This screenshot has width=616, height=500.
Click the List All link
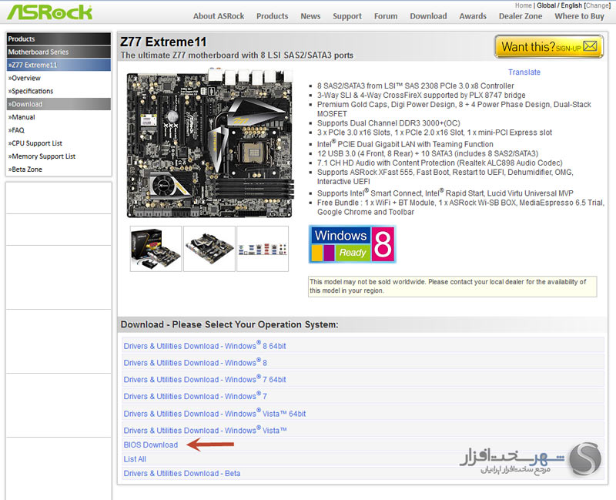(x=135, y=459)
